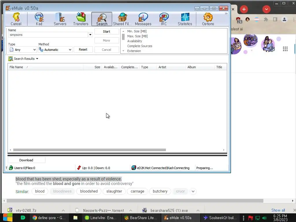The height and width of the screenshot is (222, 296).
Task: Select the Availability filter row
Action: (135, 41)
